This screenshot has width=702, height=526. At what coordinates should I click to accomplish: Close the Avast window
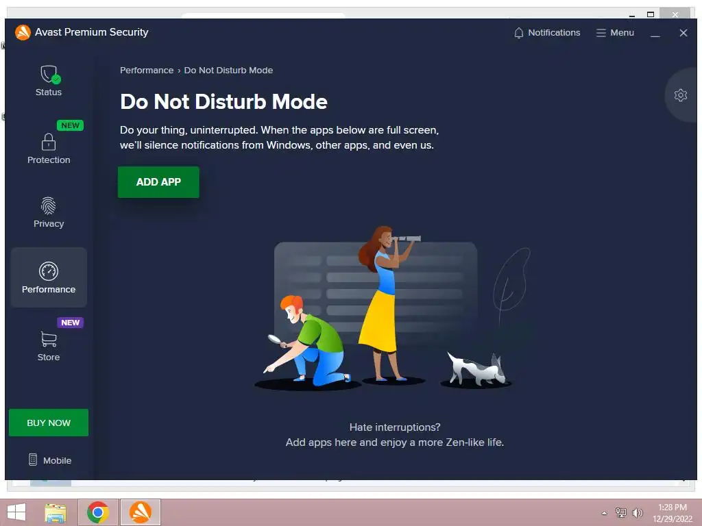pyautogui.click(x=683, y=33)
